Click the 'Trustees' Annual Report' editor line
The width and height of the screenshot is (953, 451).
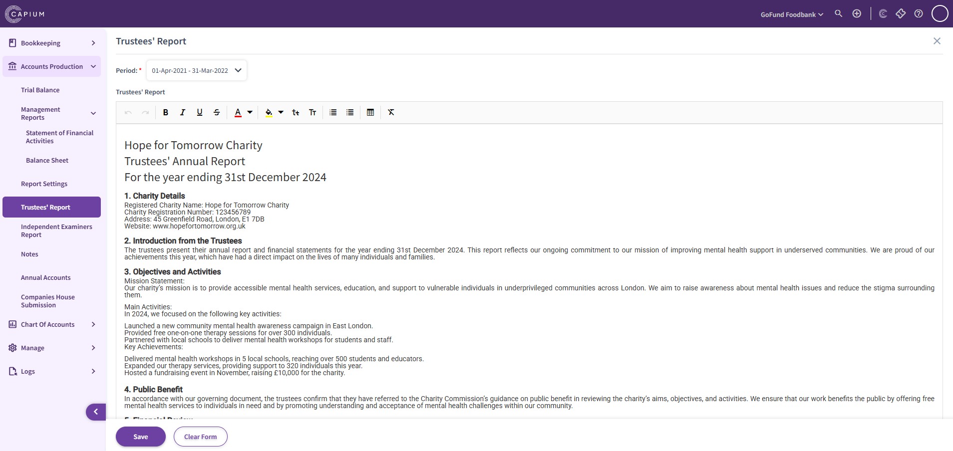click(185, 161)
